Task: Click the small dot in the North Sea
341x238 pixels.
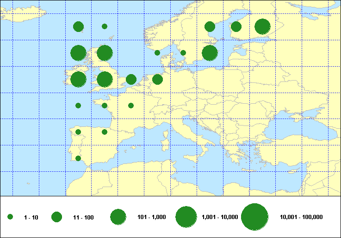Action: [157, 53]
